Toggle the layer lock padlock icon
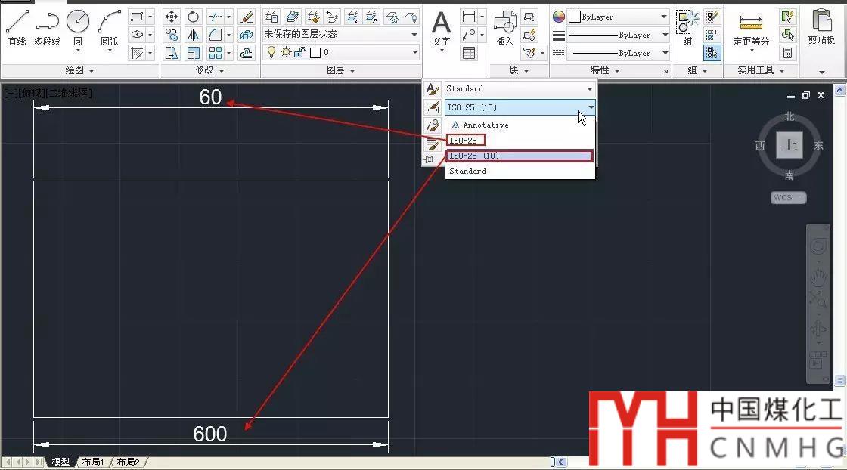 [x=300, y=52]
